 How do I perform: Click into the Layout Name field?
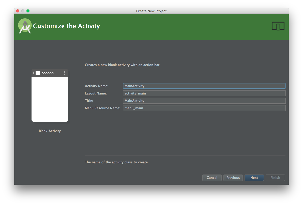[204, 93]
